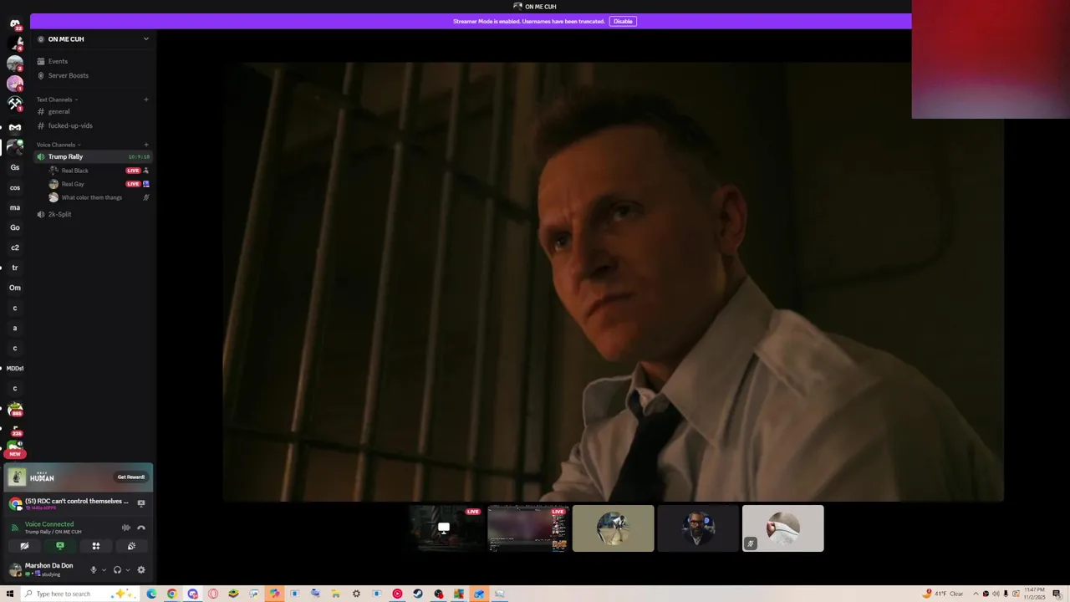Stop streaming the Chrome RDC window
The height and width of the screenshot is (602, 1070).
click(x=141, y=503)
